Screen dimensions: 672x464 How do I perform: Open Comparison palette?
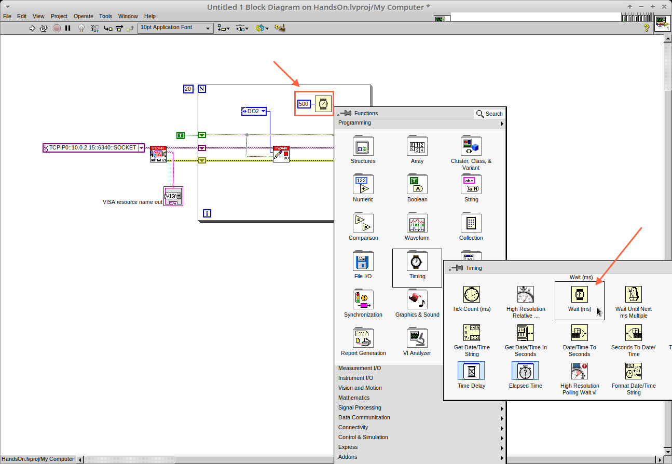click(363, 227)
